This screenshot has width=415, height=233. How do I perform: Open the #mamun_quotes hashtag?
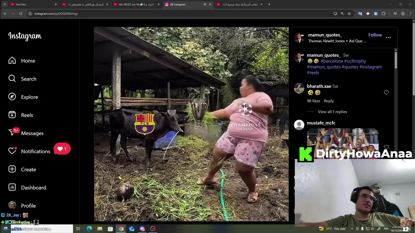tap(324, 67)
